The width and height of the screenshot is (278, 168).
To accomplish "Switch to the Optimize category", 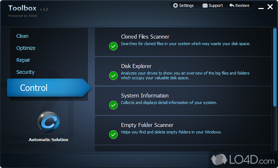I will point(26,48).
